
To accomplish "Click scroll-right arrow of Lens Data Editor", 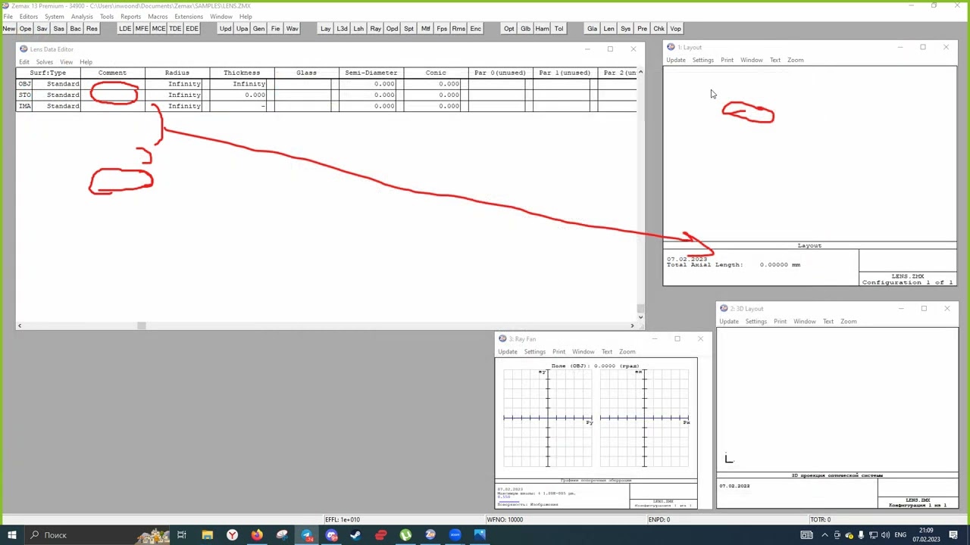I will (632, 325).
